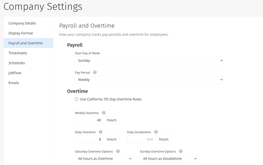The image size is (263, 165).
Task: Click help icon next to Pay Period
Action: (x=95, y=72)
